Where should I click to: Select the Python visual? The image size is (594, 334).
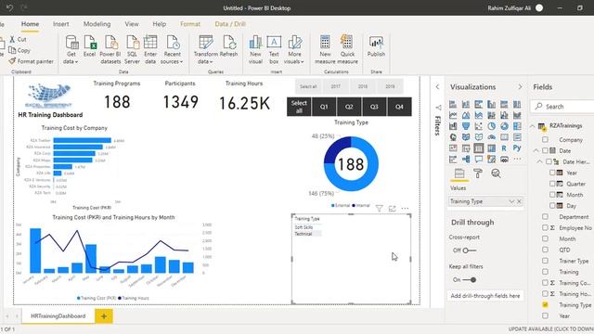tap(517, 148)
